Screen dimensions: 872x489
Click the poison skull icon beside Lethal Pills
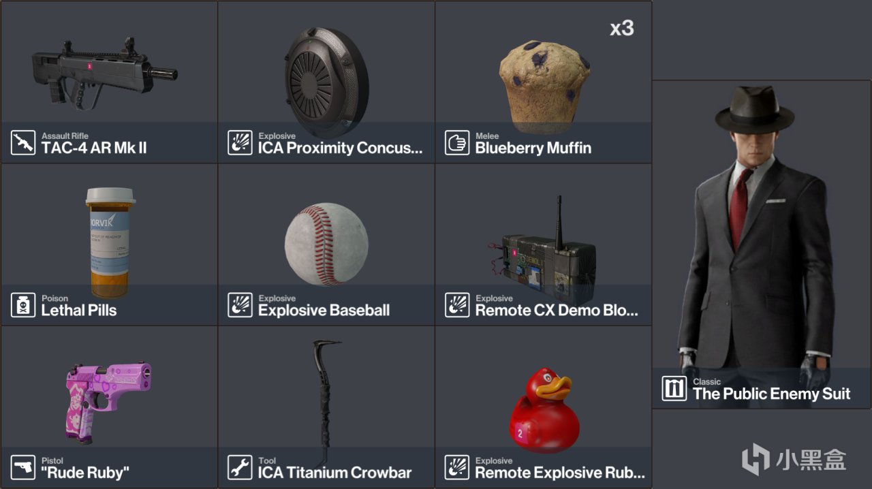click(x=23, y=305)
